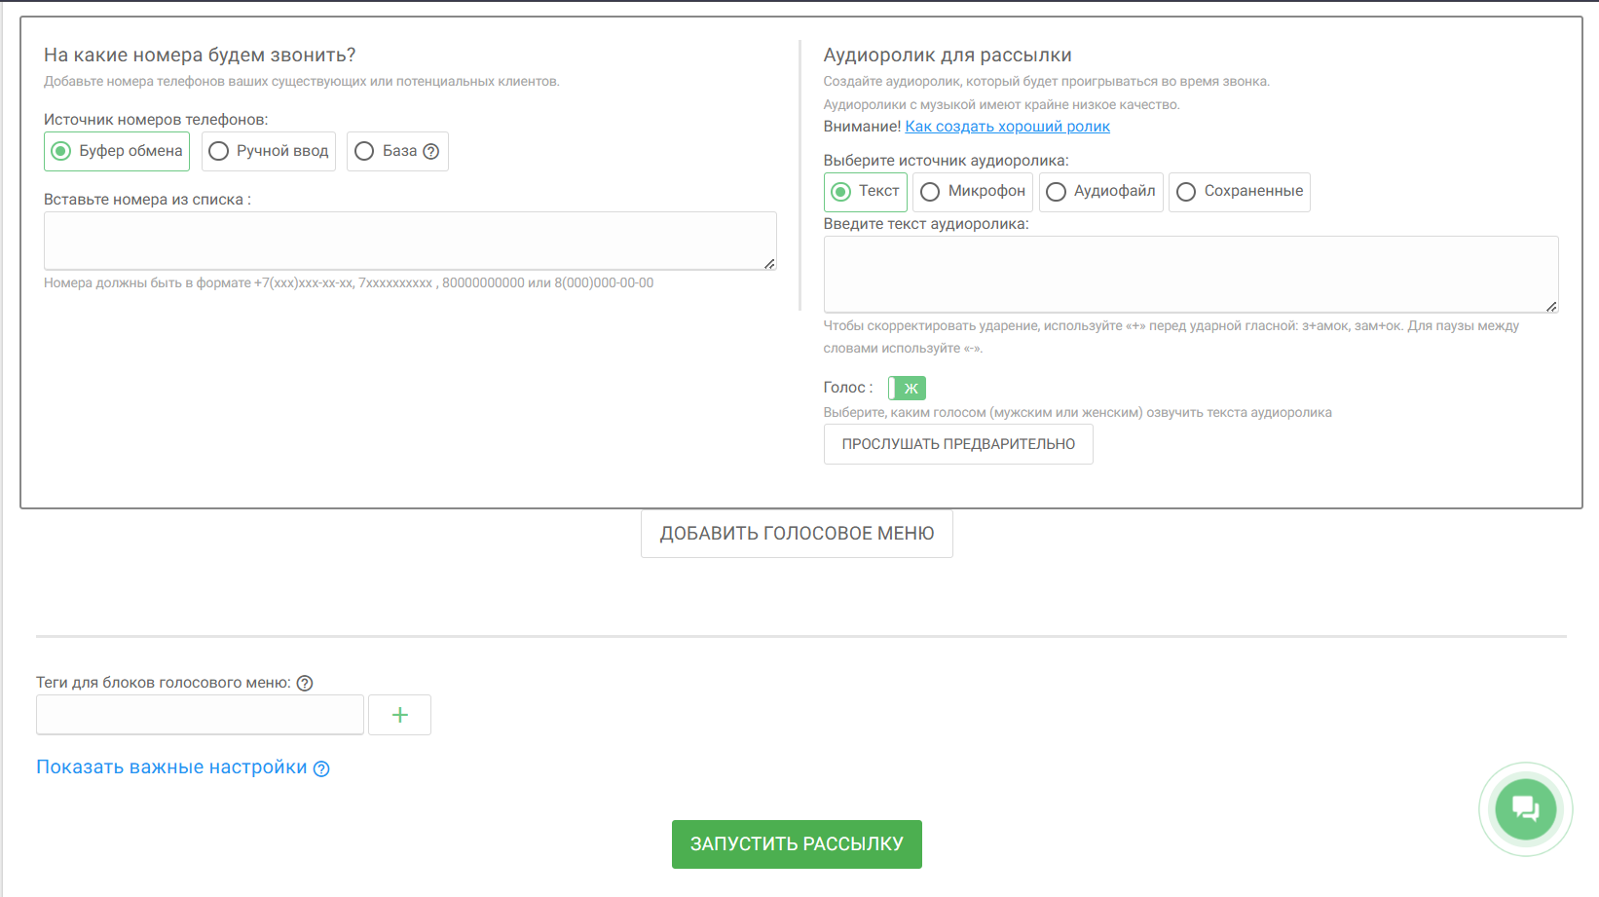Click the voice menu tags input field
Image resolution: width=1599 pixels, height=897 pixels.
[200, 715]
